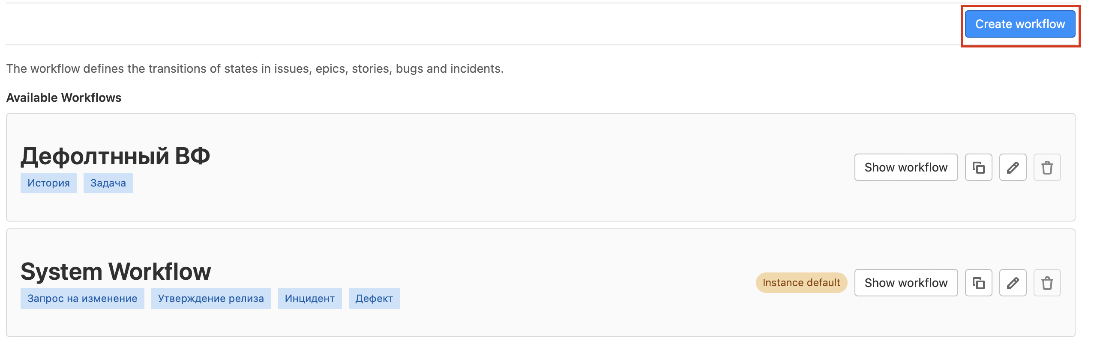This screenshot has height=355, width=1097.
Task: Show workflow for Дефолтнный ВФ
Action: [x=906, y=167]
